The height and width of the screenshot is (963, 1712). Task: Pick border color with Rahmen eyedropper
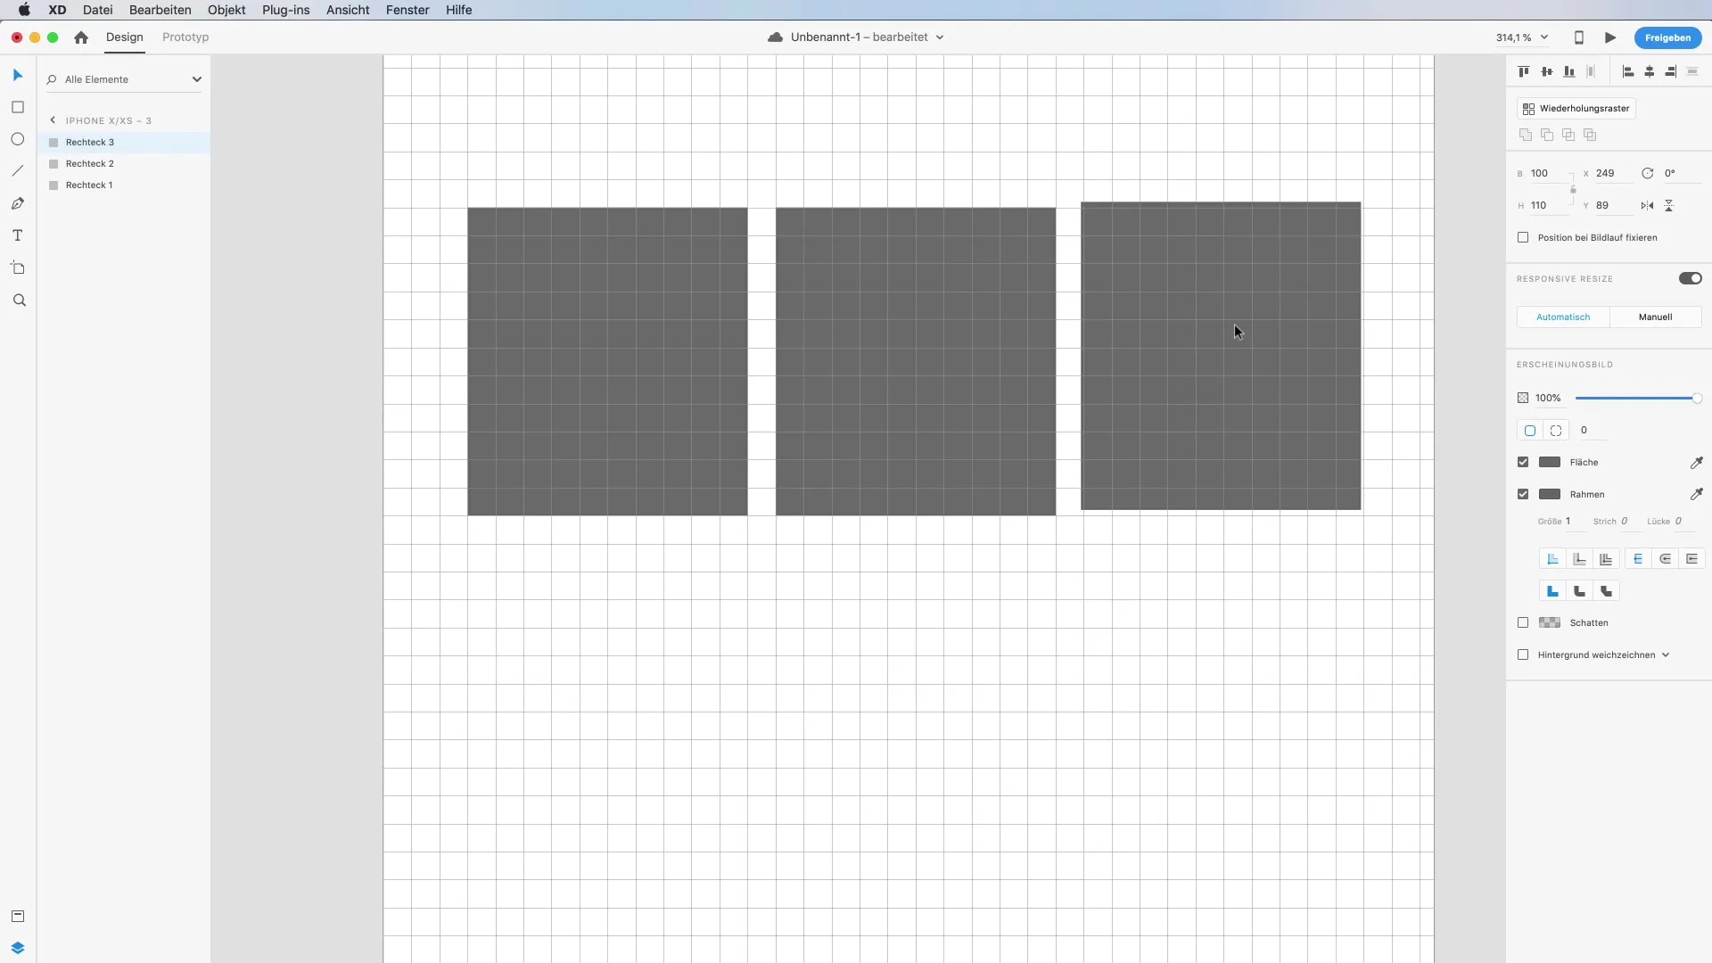tap(1696, 494)
